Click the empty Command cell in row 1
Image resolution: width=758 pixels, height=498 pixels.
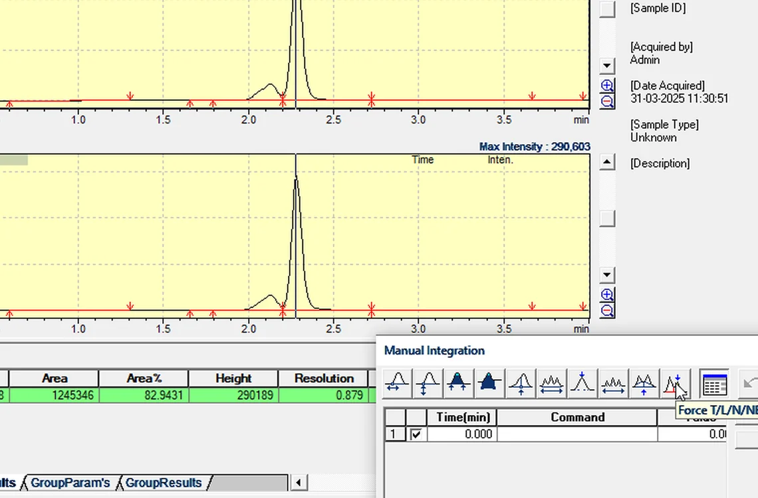(x=577, y=434)
